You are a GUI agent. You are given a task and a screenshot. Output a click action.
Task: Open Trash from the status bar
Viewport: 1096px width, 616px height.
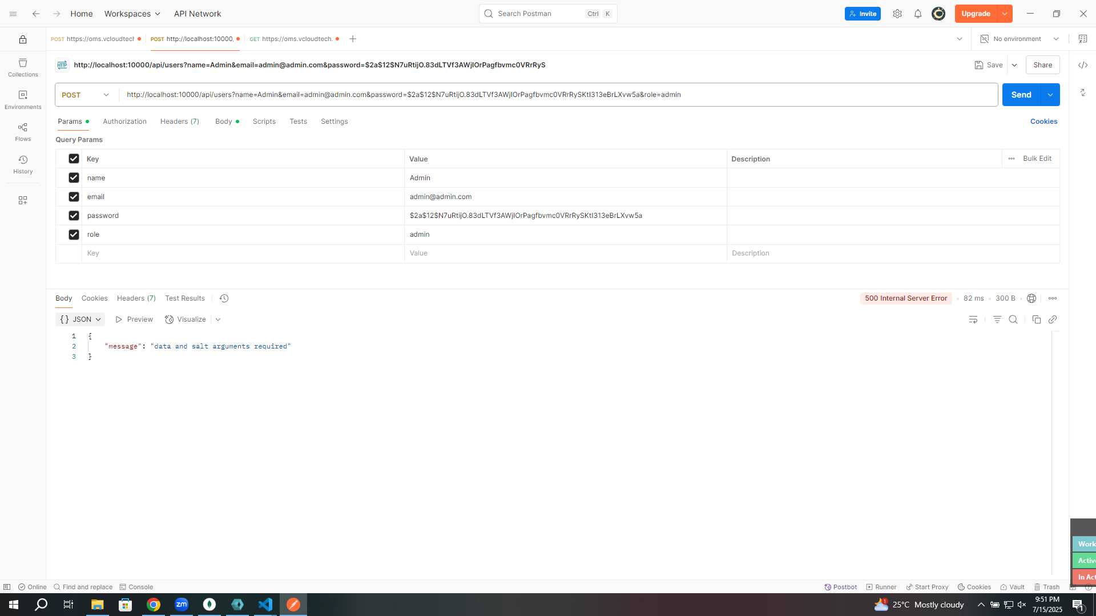pyautogui.click(x=1047, y=587)
